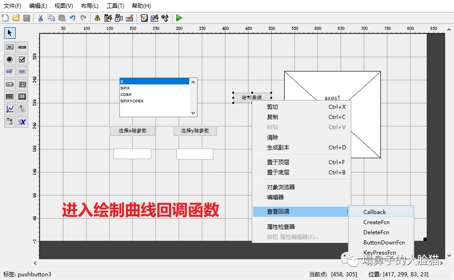This screenshot has height=280, width=454.
Task: Open the Tab Order Editor
Action: pos(119,18)
